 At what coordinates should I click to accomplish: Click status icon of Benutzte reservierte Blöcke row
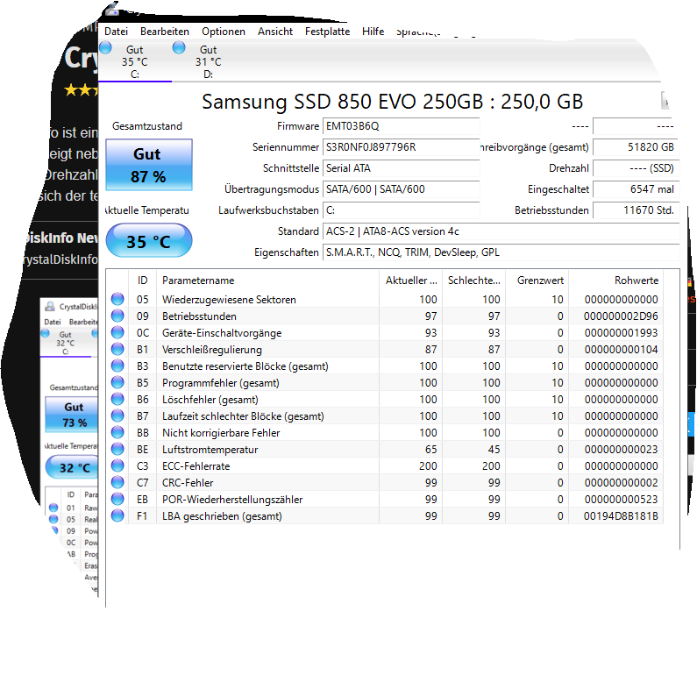point(117,366)
